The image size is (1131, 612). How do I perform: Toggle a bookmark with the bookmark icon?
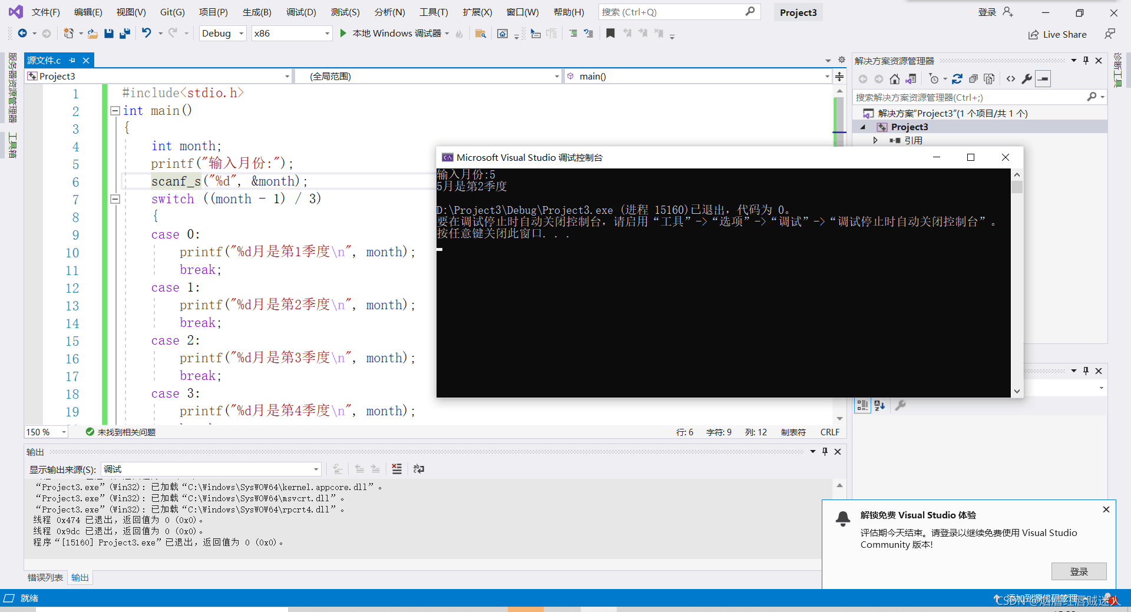610,34
